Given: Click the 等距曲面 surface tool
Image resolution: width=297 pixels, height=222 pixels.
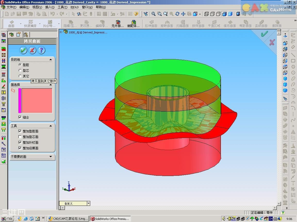Looking at the screenshot, I should click(245, 24).
